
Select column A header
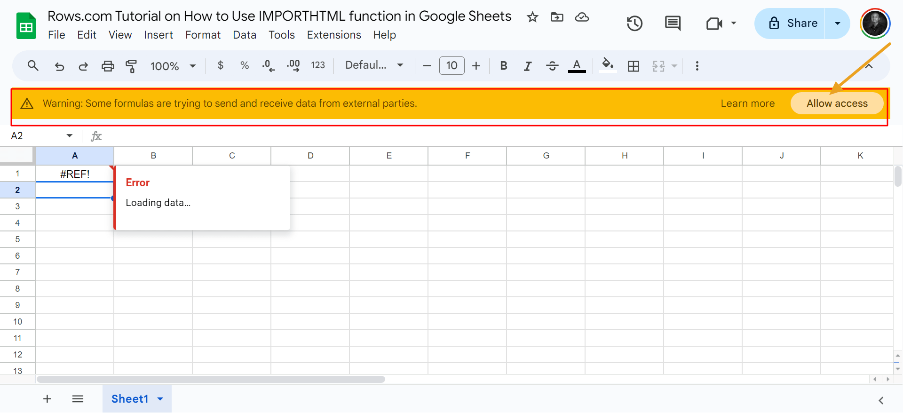tap(75, 156)
